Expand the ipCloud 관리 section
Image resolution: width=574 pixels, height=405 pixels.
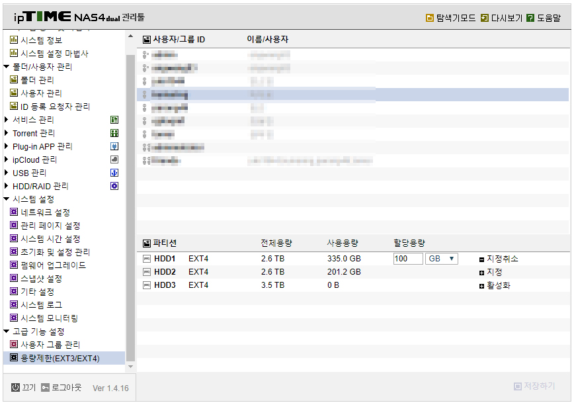[x=6, y=159]
